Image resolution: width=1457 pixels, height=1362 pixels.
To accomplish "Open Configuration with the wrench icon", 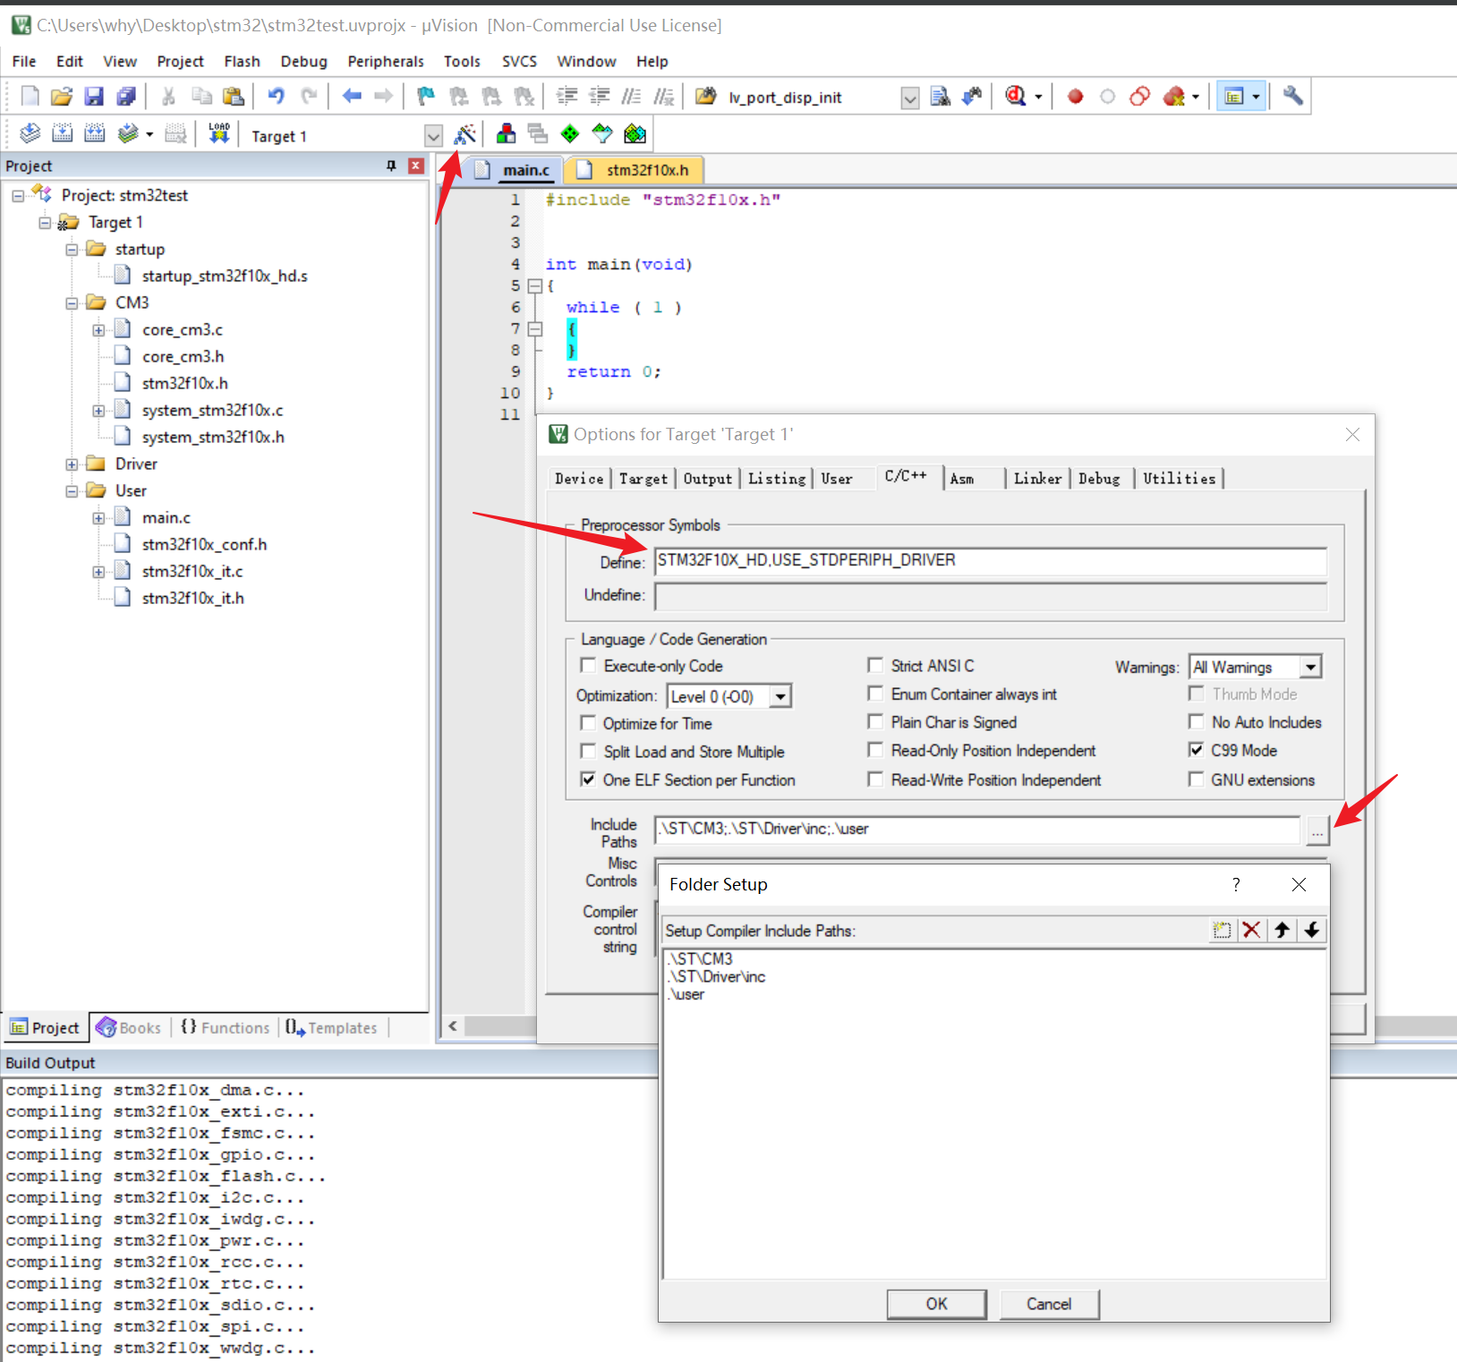I will click(1292, 97).
